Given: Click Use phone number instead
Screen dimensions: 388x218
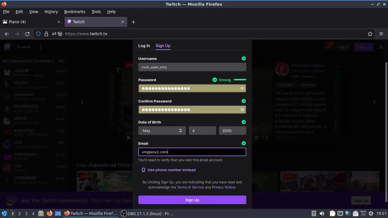Looking at the screenshot, I should (169, 170).
